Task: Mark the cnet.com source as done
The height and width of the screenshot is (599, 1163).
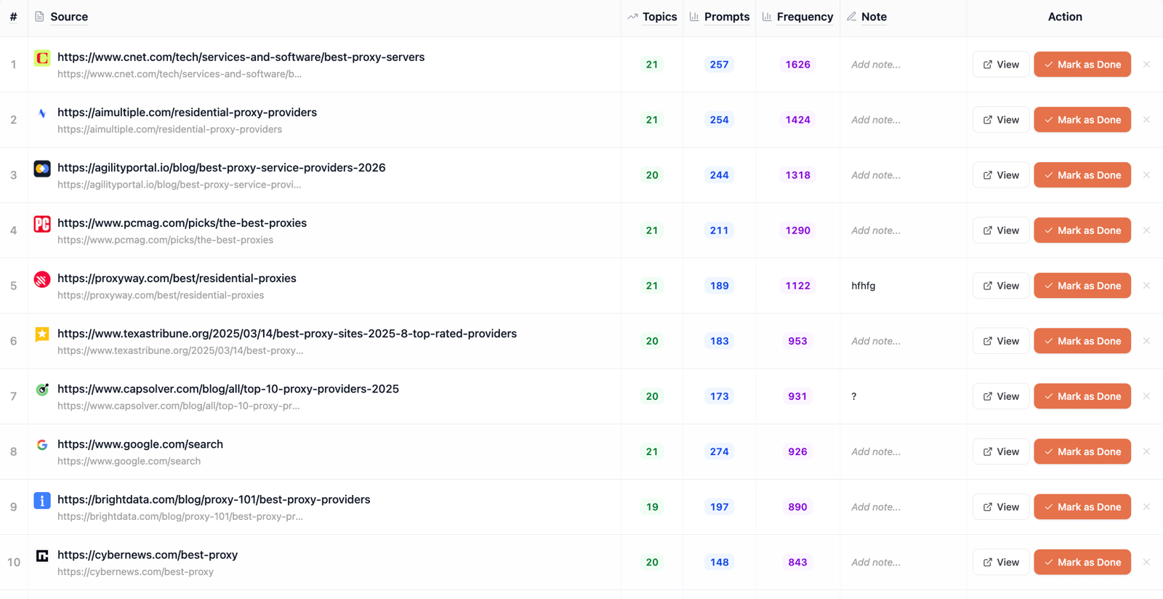Action: click(x=1082, y=65)
